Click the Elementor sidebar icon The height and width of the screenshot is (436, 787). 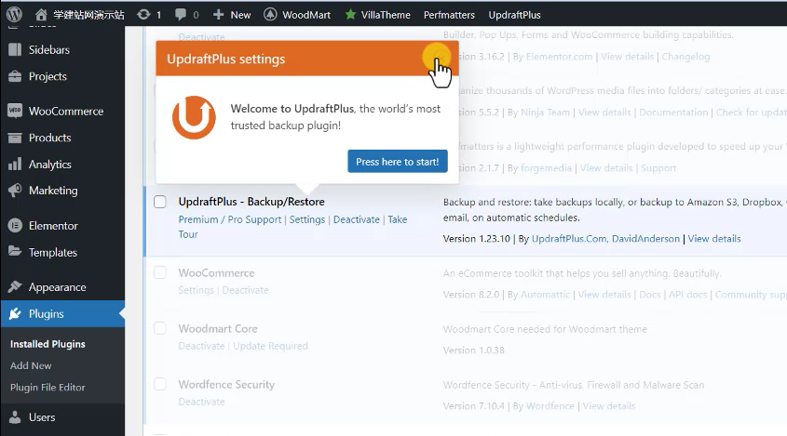[15, 226]
